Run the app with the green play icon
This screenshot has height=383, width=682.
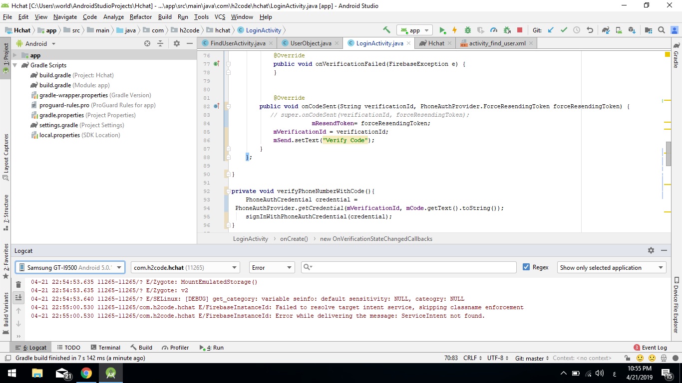(x=442, y=30)
